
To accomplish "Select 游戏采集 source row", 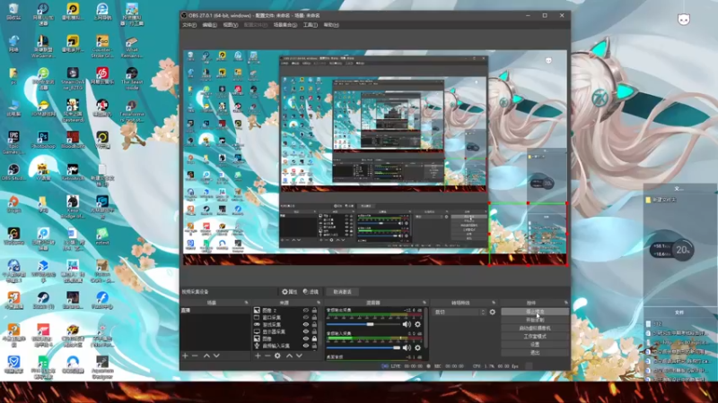I will [285, 324].
